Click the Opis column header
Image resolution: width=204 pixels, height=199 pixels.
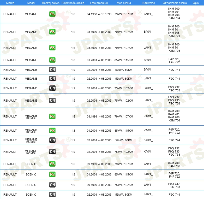coord(196,3)
